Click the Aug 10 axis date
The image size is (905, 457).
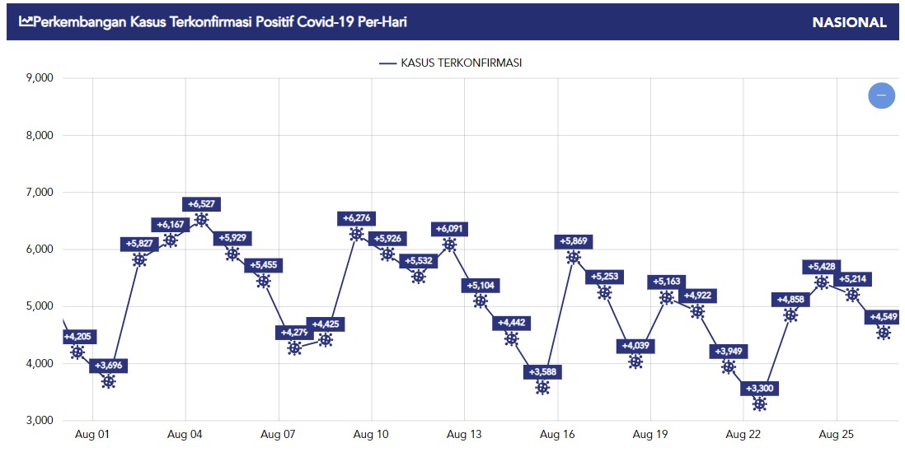tap(371, 435)
